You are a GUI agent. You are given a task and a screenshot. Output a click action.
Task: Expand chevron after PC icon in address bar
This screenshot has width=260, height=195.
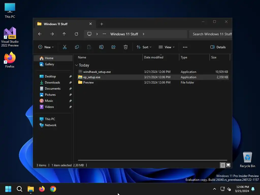click(x=97, y=34)
